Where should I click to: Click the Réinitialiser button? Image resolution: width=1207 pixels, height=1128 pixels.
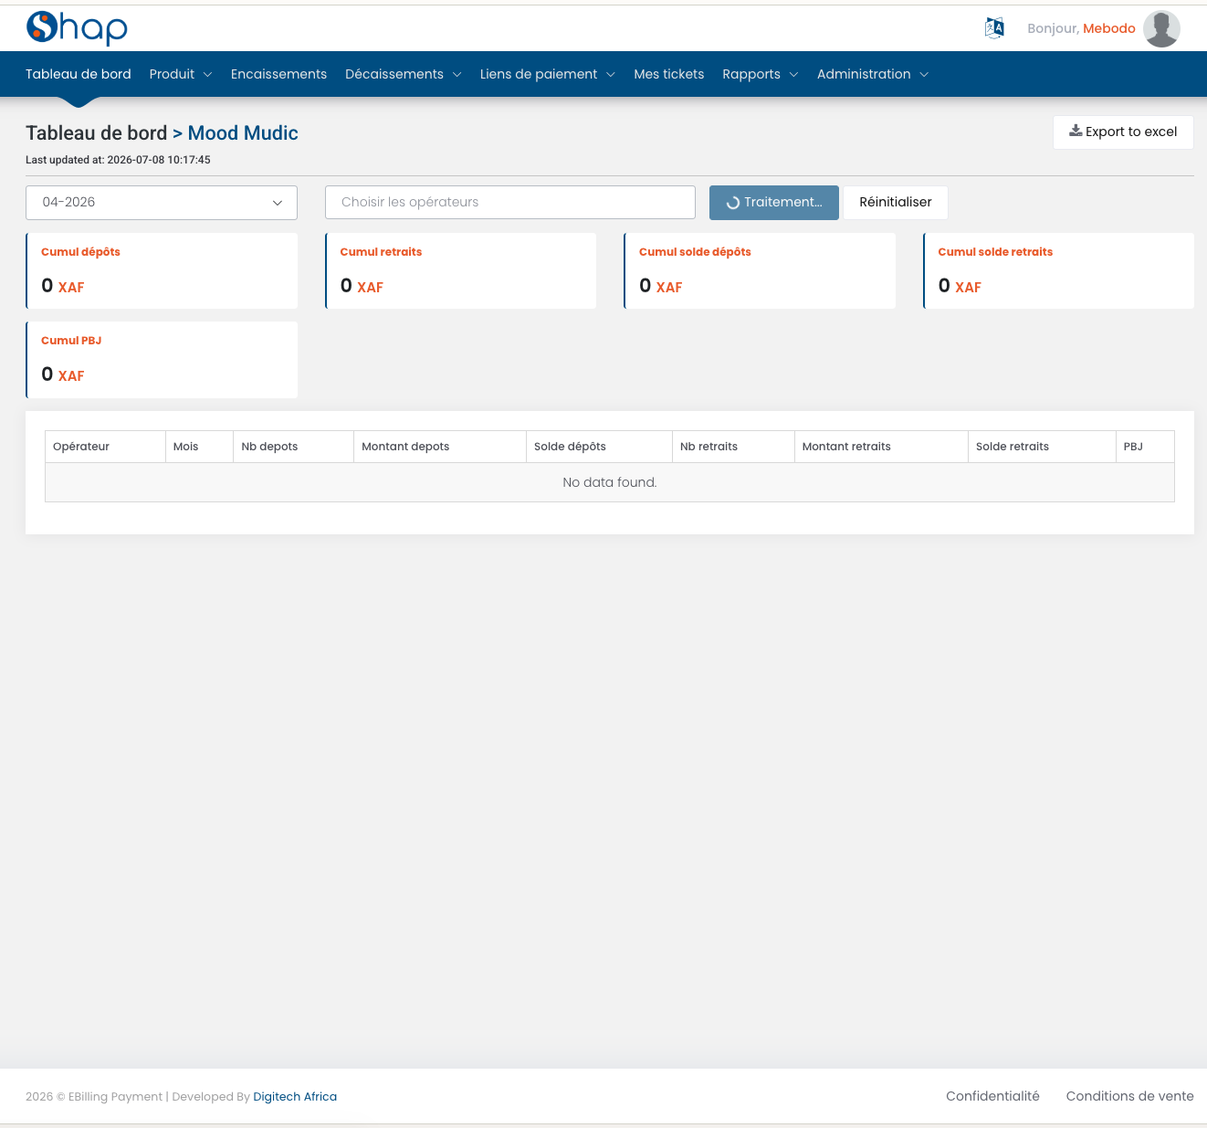[x=896, y=203]
